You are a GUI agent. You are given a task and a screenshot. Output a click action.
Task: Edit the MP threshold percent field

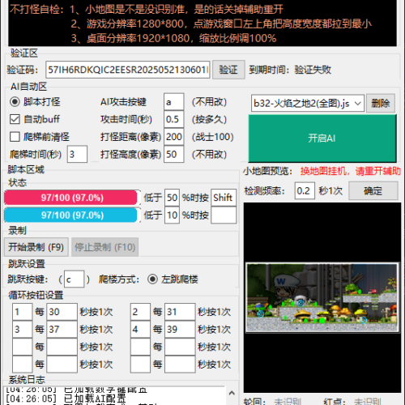pos(172,215)
